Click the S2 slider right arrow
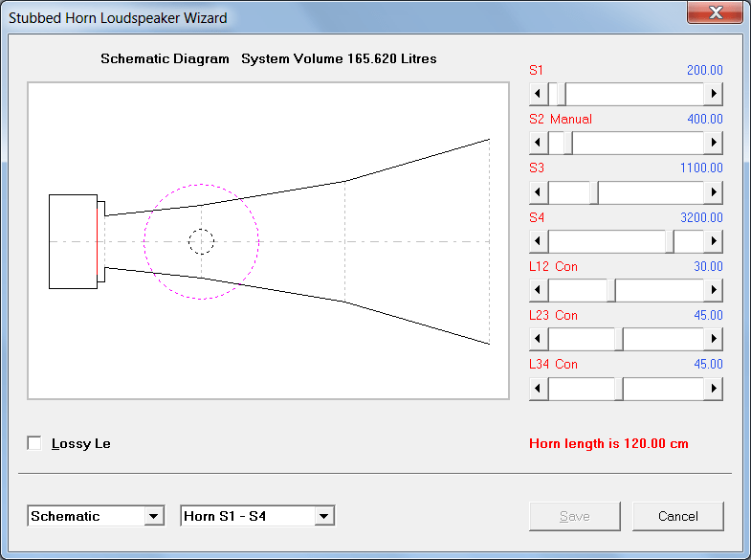This screenshot has width=751, height=560. click(x=713, y=143)
